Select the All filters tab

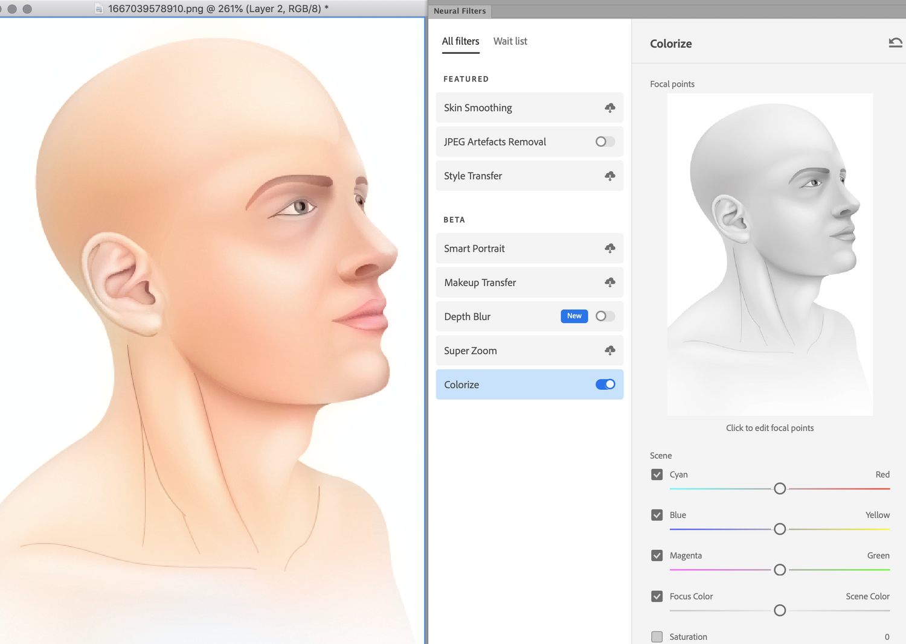(x=461, y=41)
